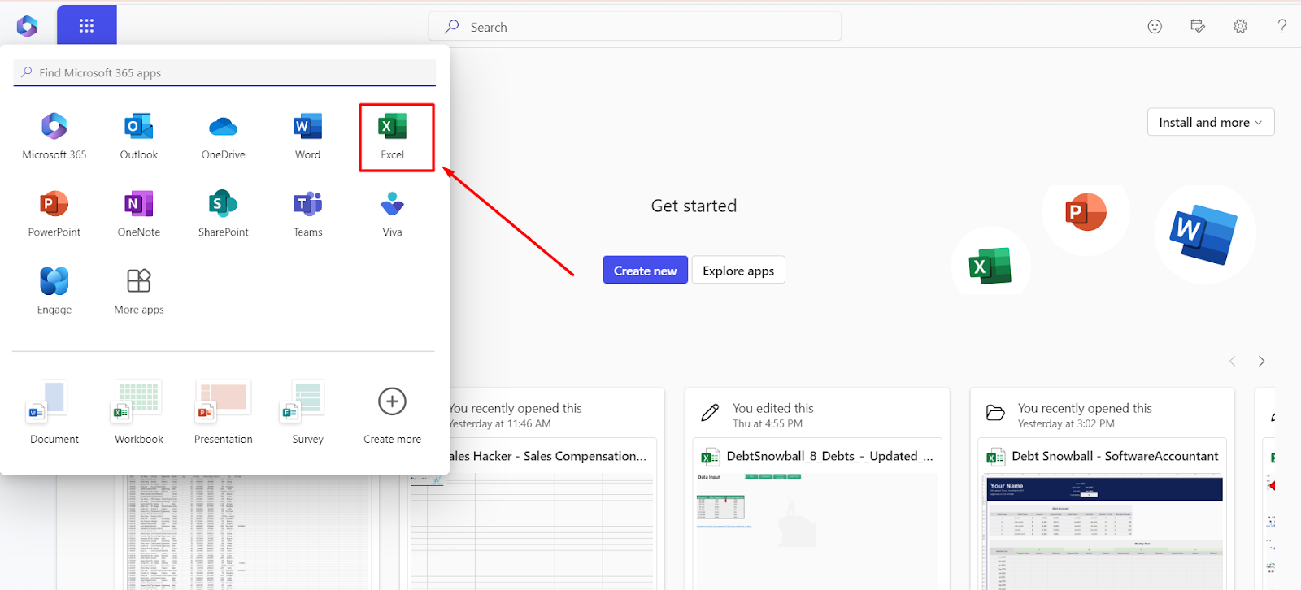Create a new Word Document
Image resolution: width=1301 pixels, height=590 pixels.
point(54,413)
